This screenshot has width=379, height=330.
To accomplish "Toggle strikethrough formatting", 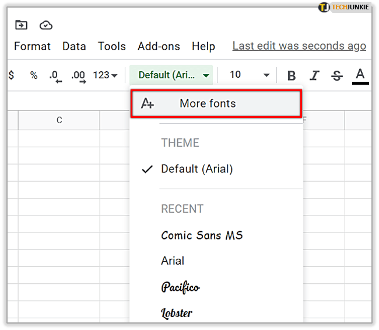I will pos(337,75).
